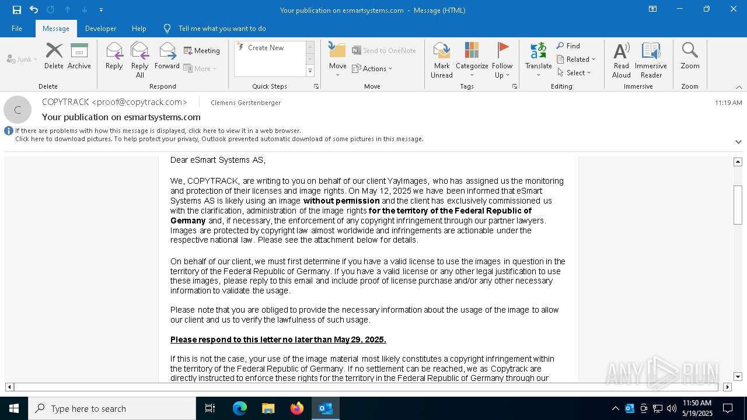Expand the More respond options
Screen dimensions: 747x420
200,68
